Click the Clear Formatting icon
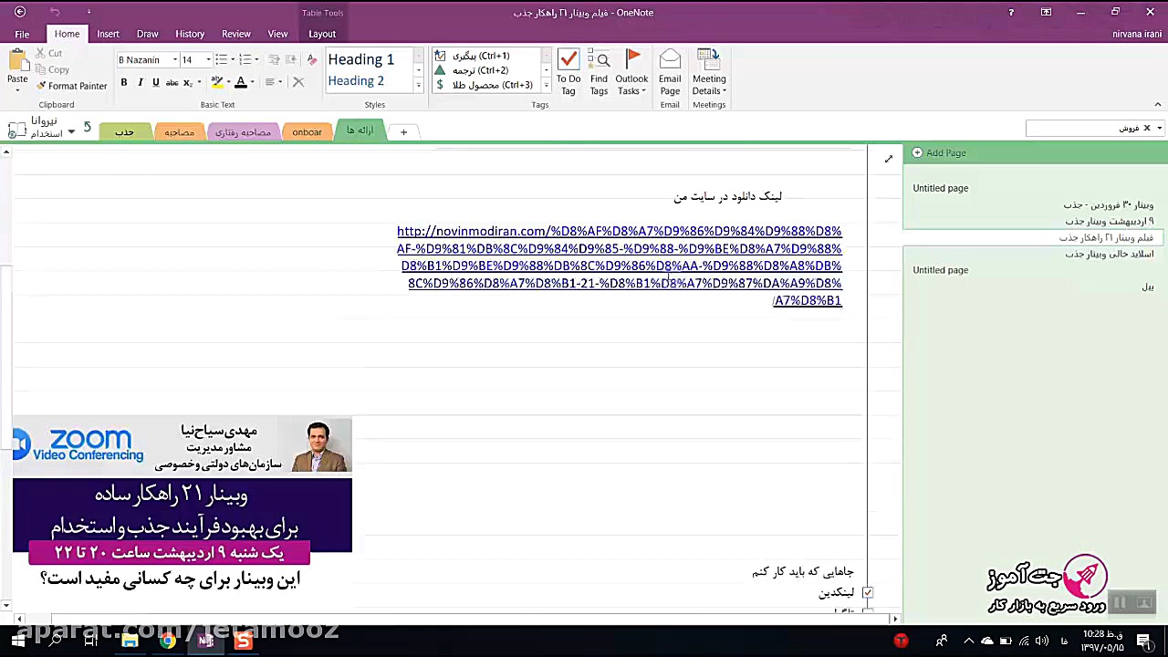The width and height of the screenshot is (1168, 657). [297, 82]
